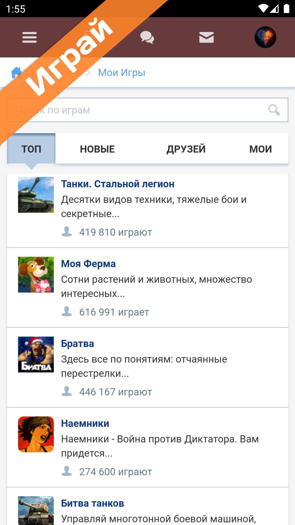Open the Битва танков game link
The image size is (295, 525).
[93, 503]
